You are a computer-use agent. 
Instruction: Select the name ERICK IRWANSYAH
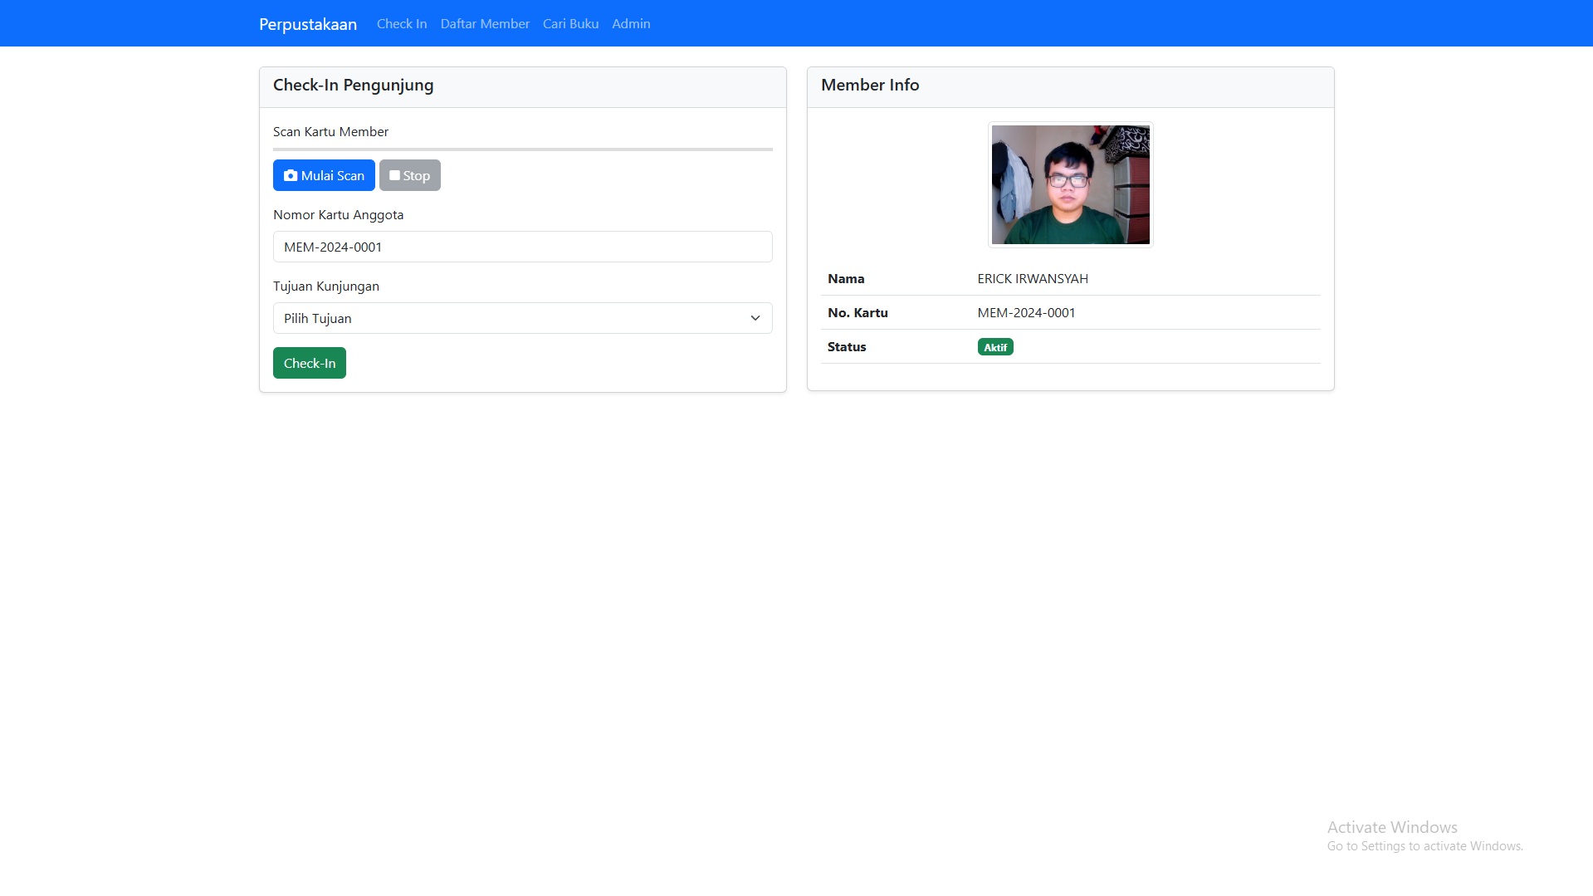[1033, 279]
